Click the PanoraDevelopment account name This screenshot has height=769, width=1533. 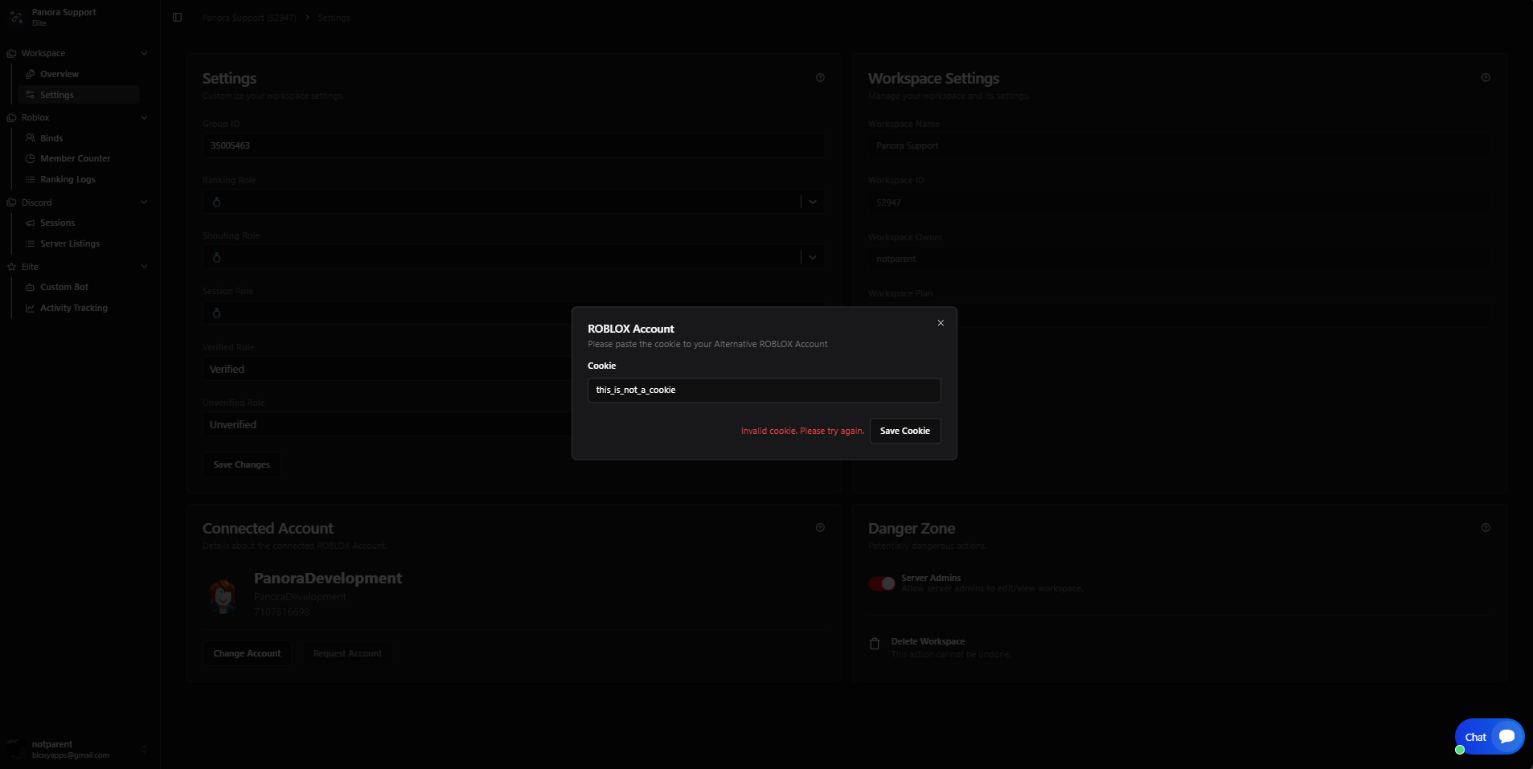coord(328,578)
